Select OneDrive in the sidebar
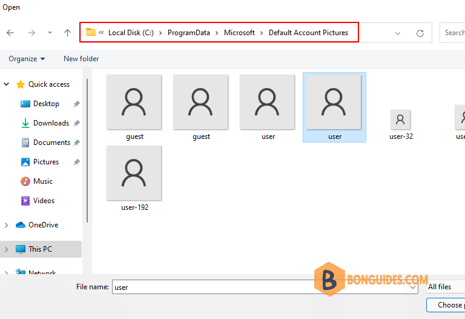 click(x=44, y=225)
